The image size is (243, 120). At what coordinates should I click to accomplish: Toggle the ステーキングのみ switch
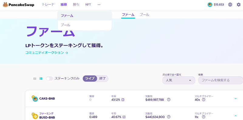point(50,79)
